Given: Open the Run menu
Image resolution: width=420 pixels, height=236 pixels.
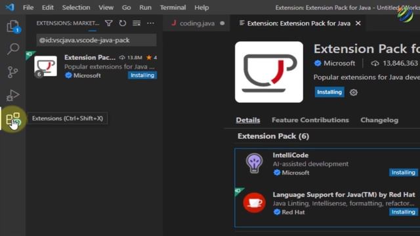Looking at the screenshot, I should click(x=145, y=7).
